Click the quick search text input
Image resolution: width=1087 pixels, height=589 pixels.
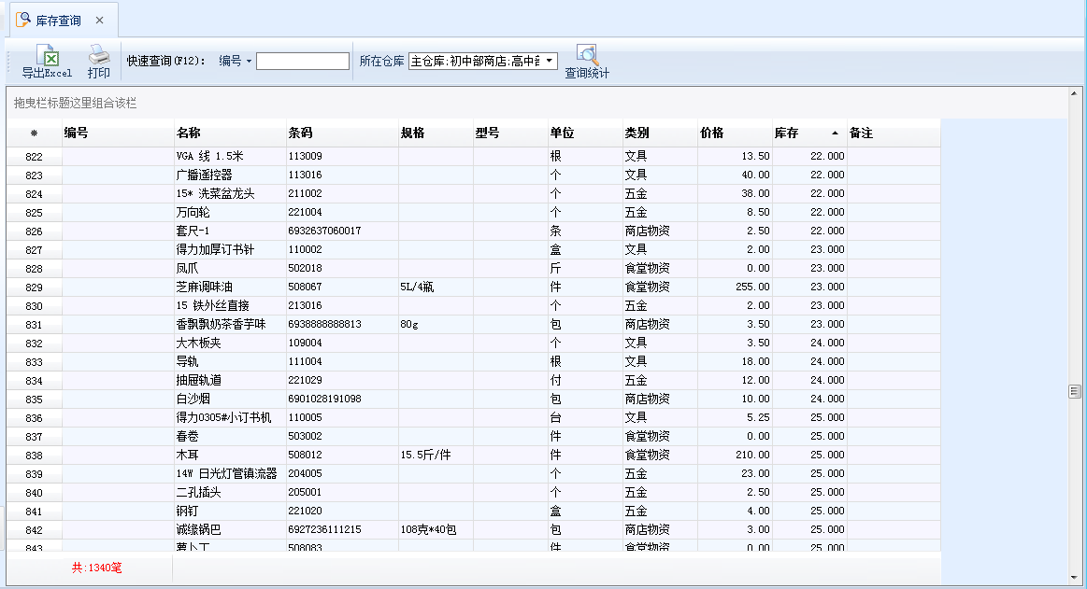302,62
